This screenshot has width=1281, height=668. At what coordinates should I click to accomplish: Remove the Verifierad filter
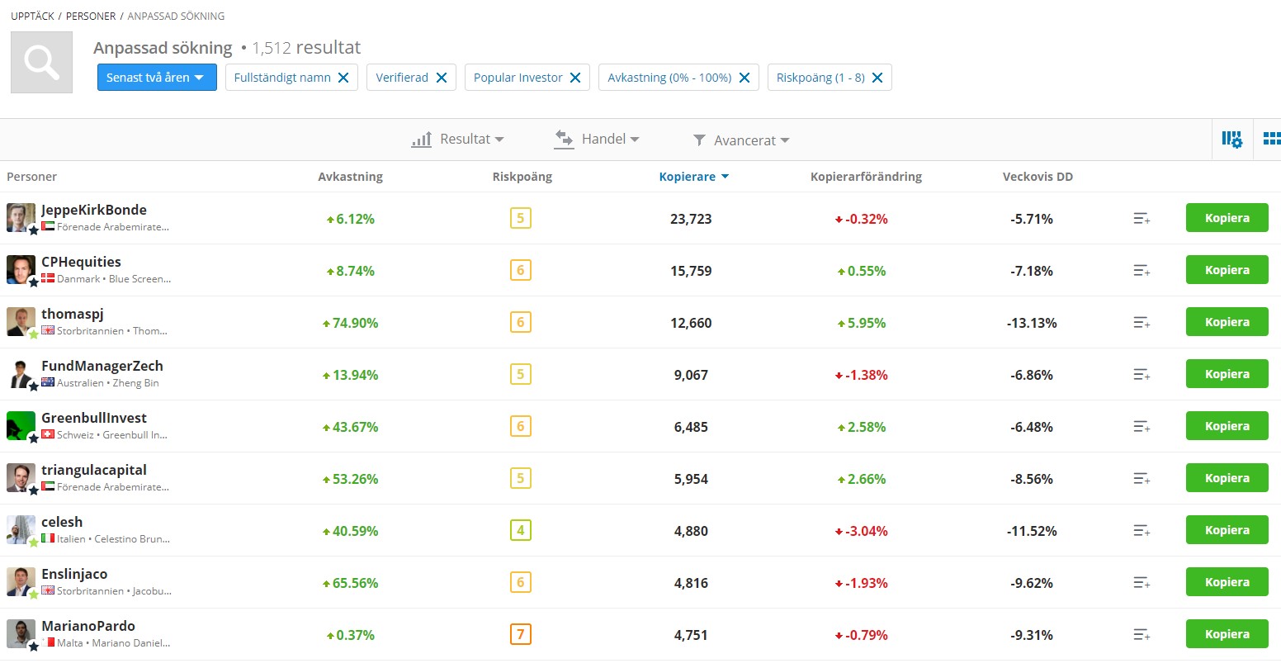(x=442, y=78)
